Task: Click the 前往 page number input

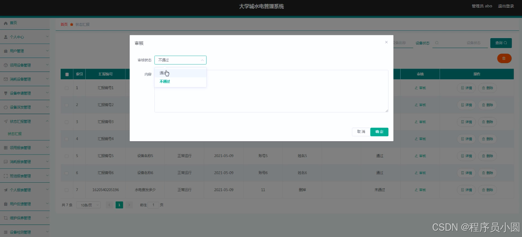Action: 153,205
